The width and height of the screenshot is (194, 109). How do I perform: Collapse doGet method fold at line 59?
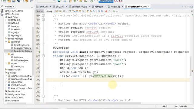43,56
